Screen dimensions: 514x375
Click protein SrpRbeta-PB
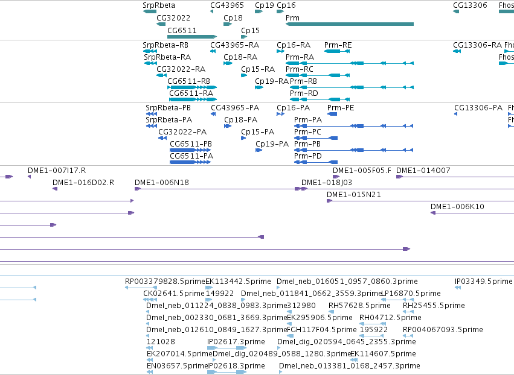(168, 108)
